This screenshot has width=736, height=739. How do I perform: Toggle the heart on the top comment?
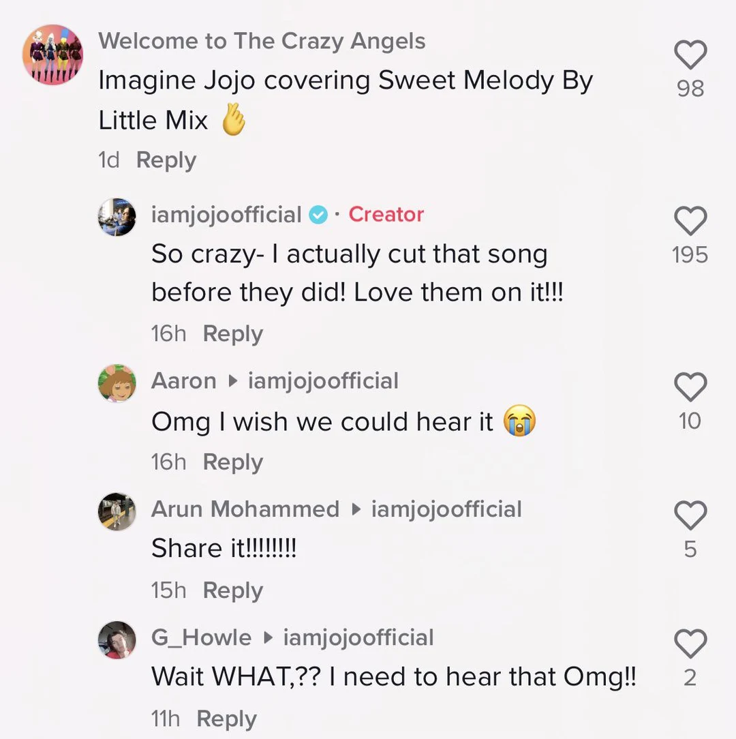pos(690,55)
